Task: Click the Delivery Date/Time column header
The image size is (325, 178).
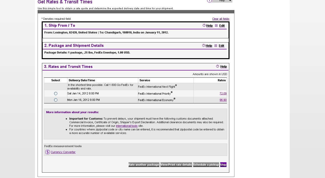Action: (x=82, y=80)
